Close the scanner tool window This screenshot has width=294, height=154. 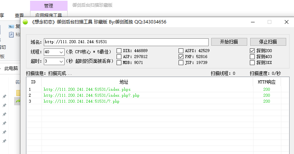pyautogui.click(x=286, y=22)
